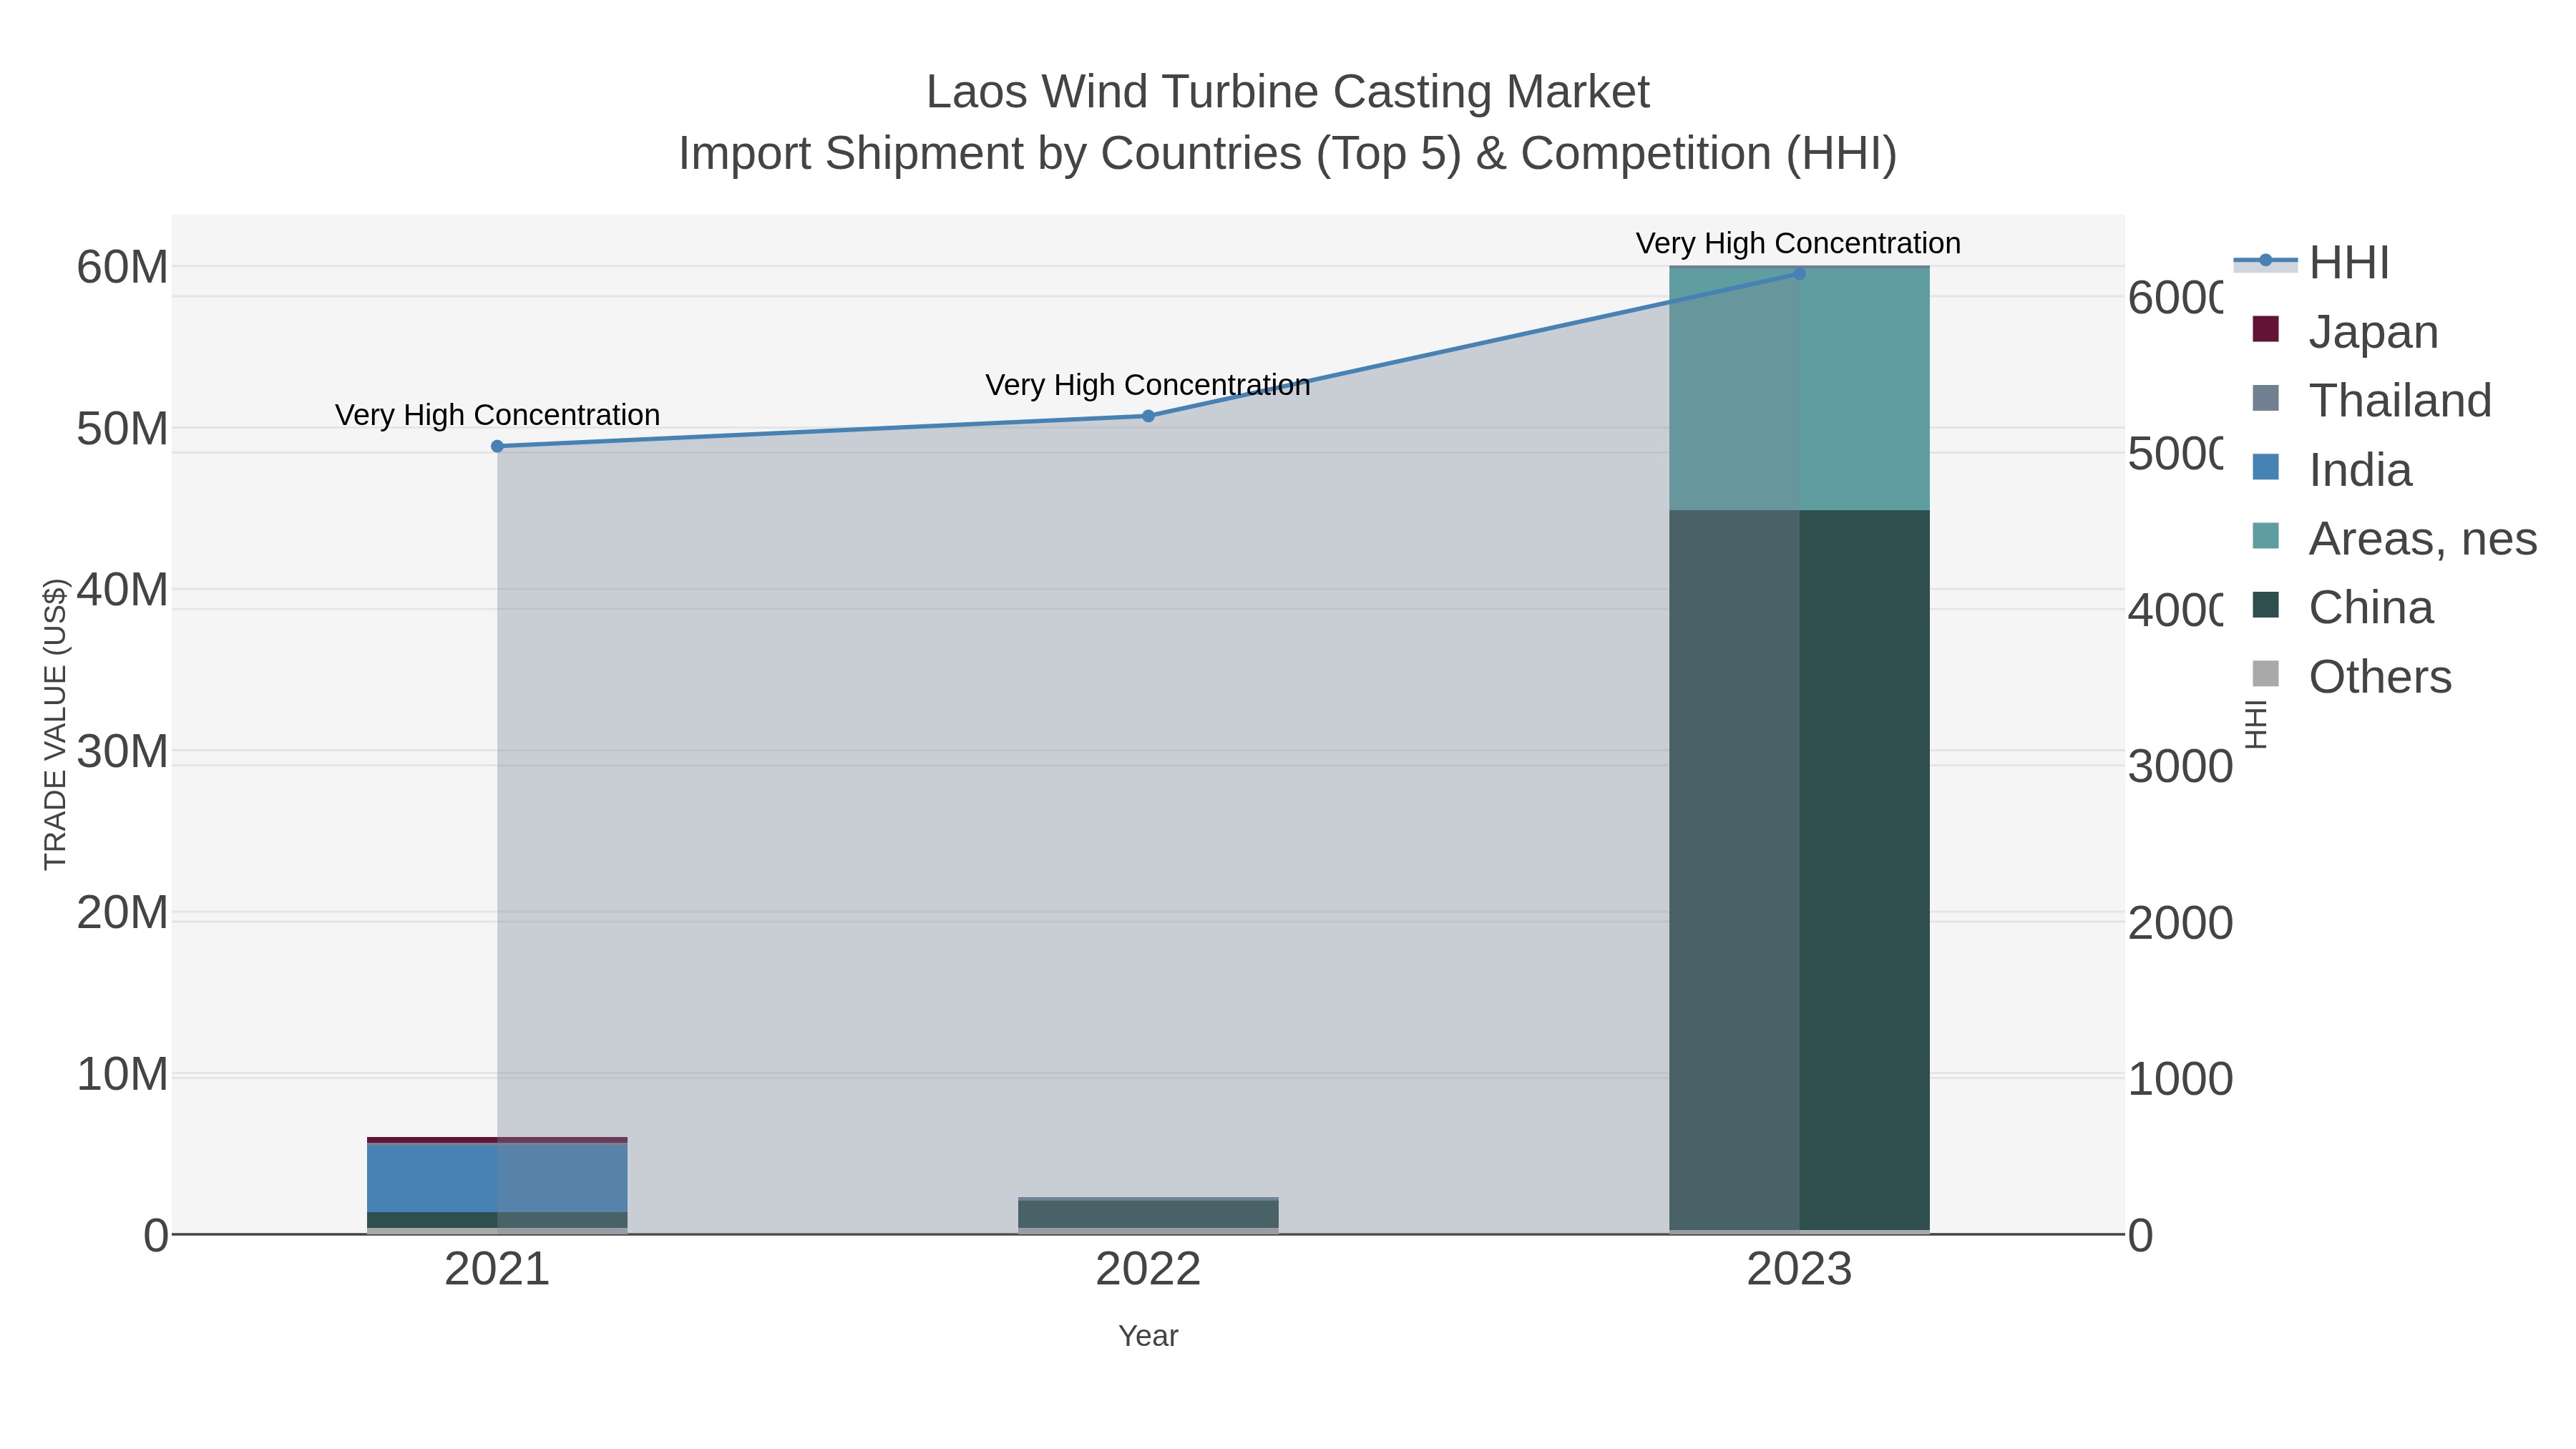Viewport: 2576px width, 1449px height.
Task: Select the India segment of the 2021 bar
Action: tap(497, 1178)
